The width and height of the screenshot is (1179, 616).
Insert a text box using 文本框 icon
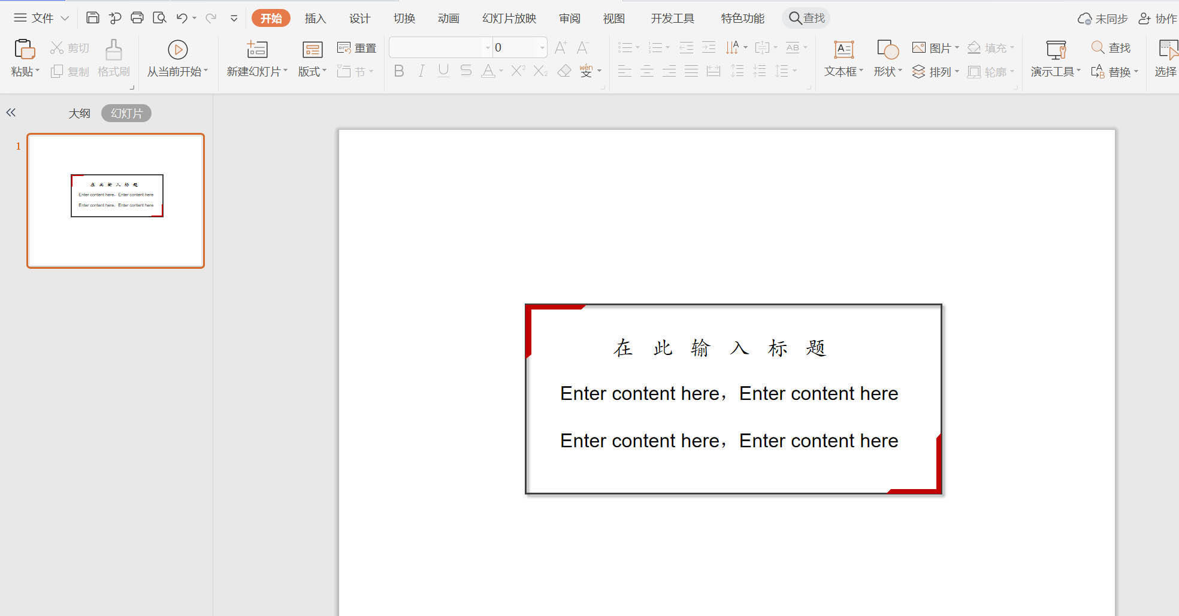click(843, 50)
